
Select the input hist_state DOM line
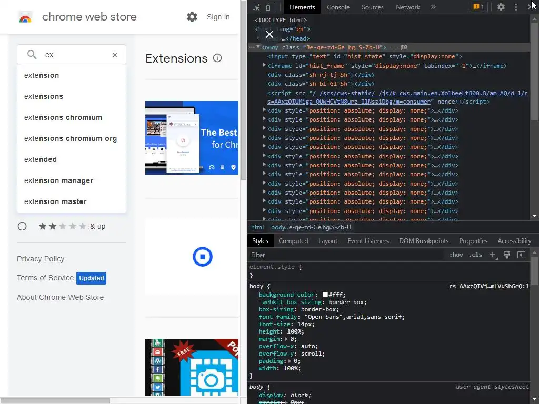click(364, 56)
